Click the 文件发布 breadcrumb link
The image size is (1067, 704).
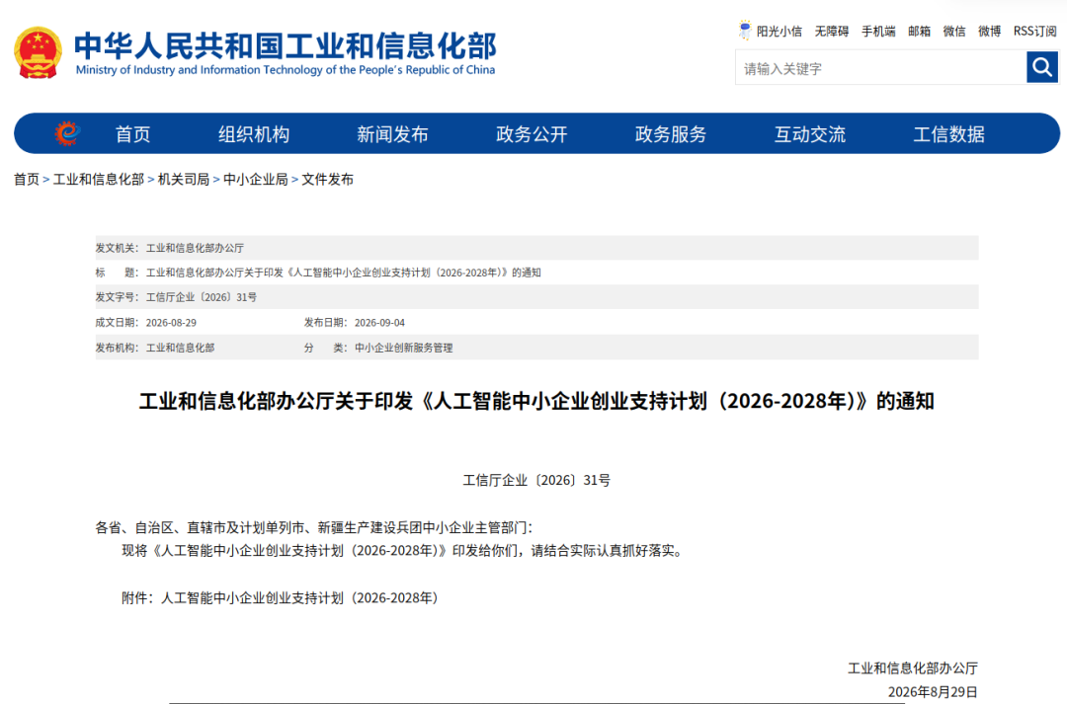click(327, 180)
